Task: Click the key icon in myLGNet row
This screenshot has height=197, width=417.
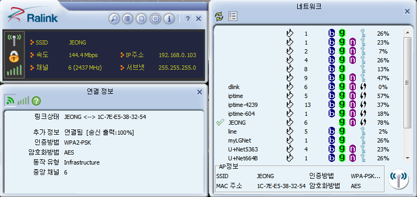Action: [x=363, y=140]
